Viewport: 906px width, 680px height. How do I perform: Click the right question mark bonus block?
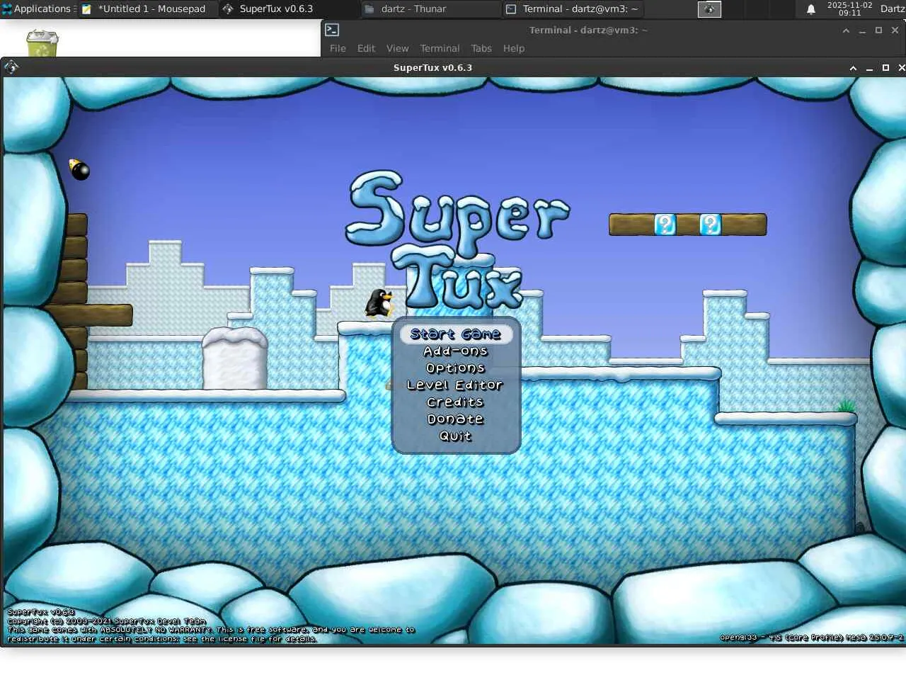tap(711, 225)
